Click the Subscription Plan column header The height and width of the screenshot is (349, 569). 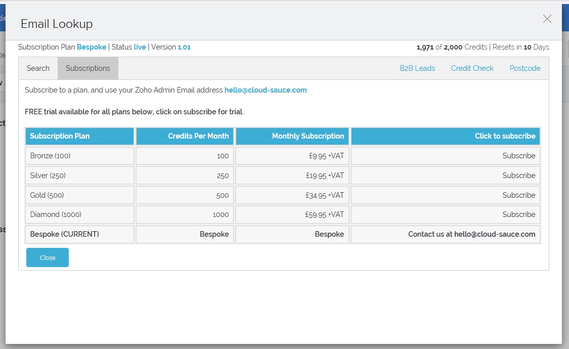point(80,136)
